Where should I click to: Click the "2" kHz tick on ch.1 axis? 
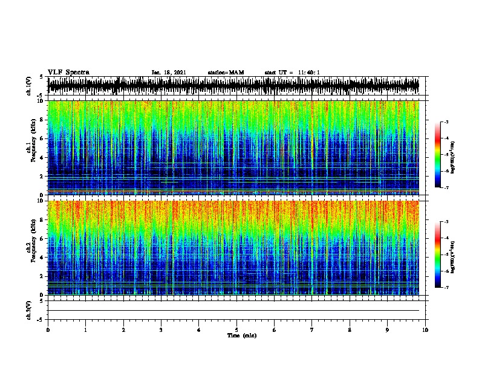42,177
